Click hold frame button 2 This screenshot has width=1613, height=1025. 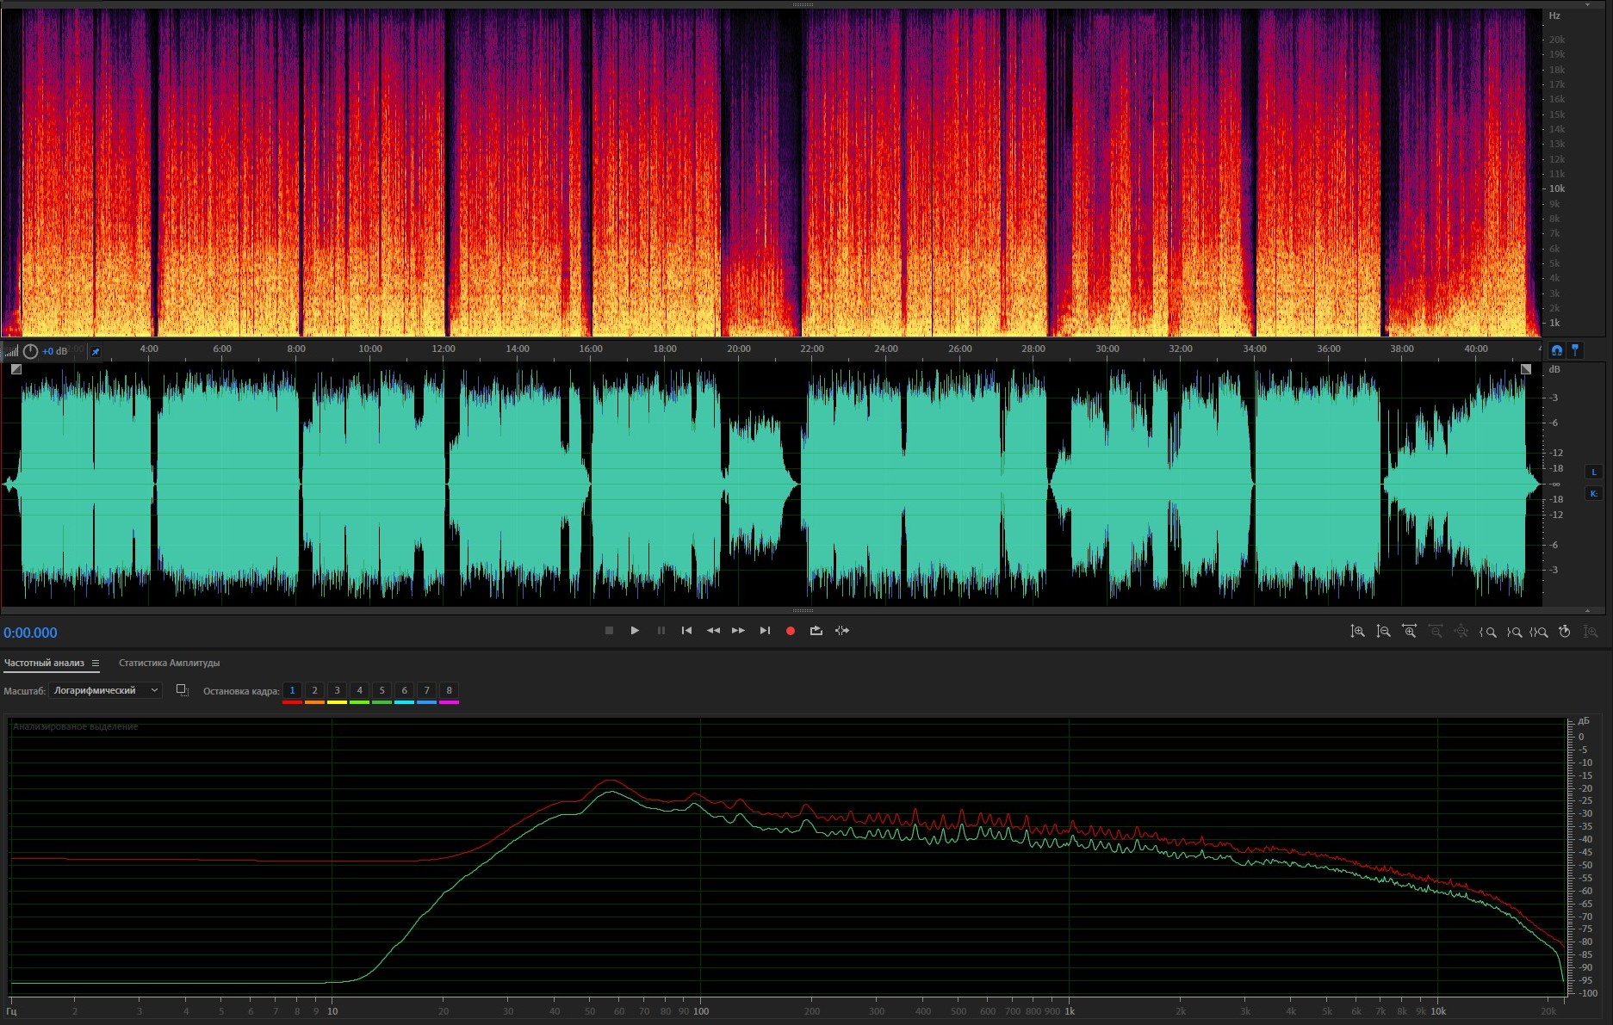[x=314, y=690]
